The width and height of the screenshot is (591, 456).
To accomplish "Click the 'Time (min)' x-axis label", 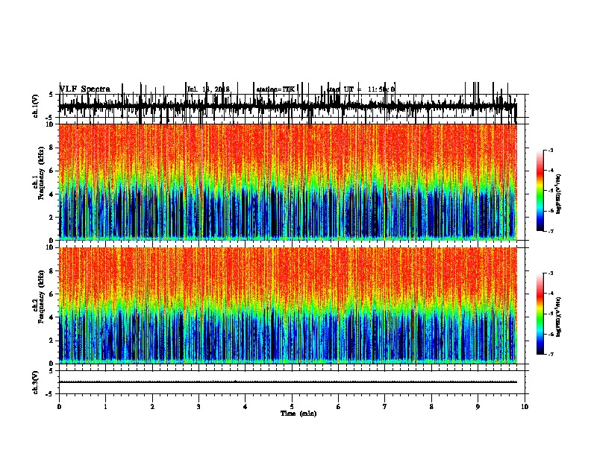I will pos(298,414).
